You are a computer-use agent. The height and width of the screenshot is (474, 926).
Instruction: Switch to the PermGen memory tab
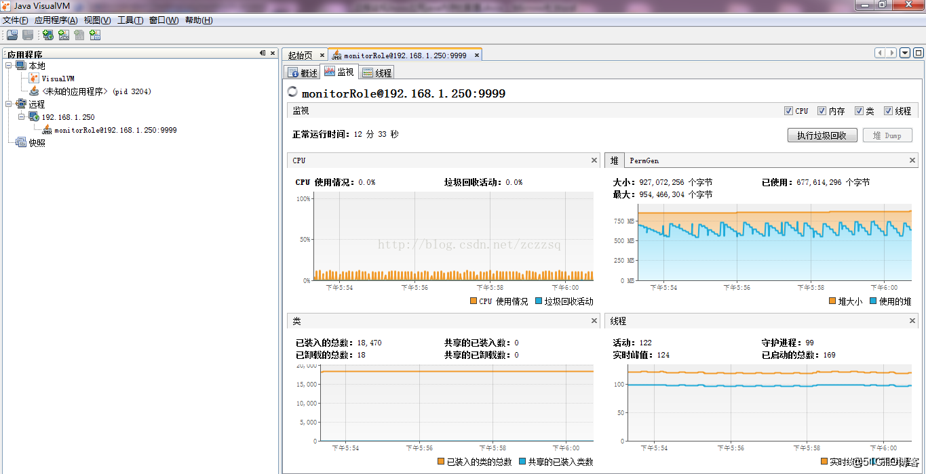(x=644, y=160)
